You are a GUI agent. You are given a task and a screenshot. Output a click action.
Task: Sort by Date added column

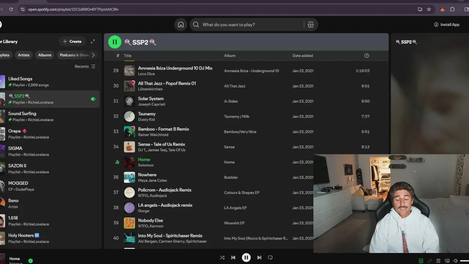[303, 56]
